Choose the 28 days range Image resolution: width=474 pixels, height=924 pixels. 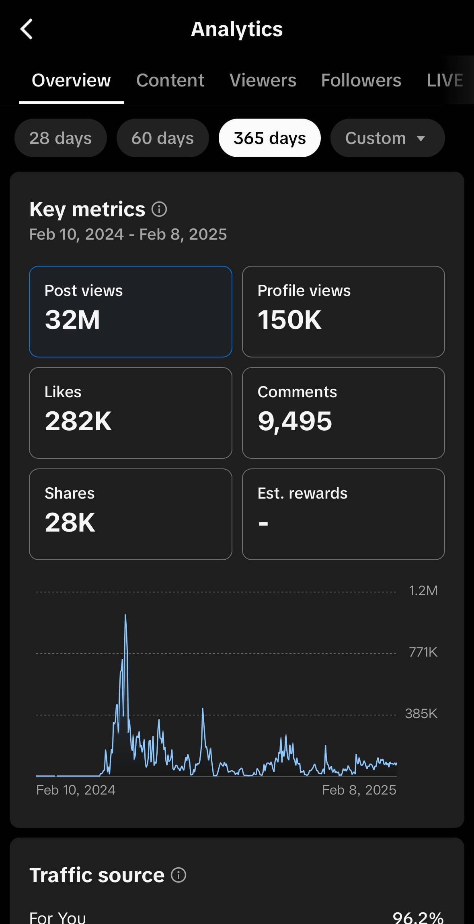click(x=60, y=138)
